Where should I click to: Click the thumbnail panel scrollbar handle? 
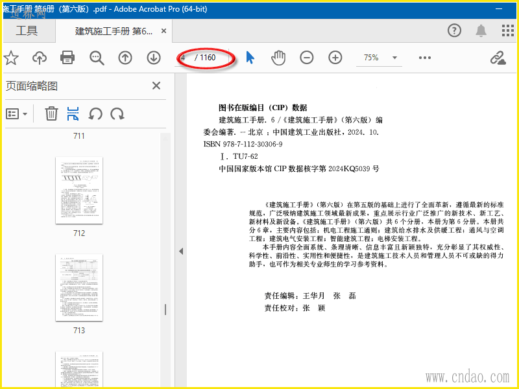(165, 309)
